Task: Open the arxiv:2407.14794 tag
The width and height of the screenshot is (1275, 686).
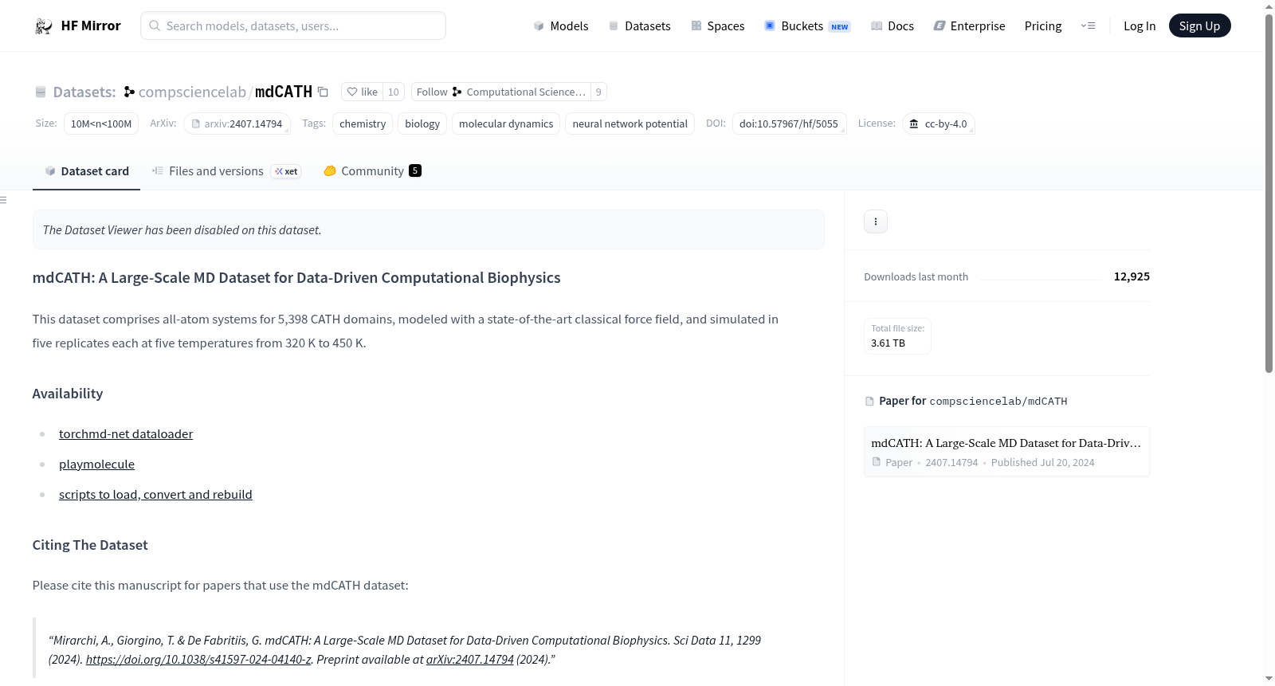Action: (x=237, y=123)
